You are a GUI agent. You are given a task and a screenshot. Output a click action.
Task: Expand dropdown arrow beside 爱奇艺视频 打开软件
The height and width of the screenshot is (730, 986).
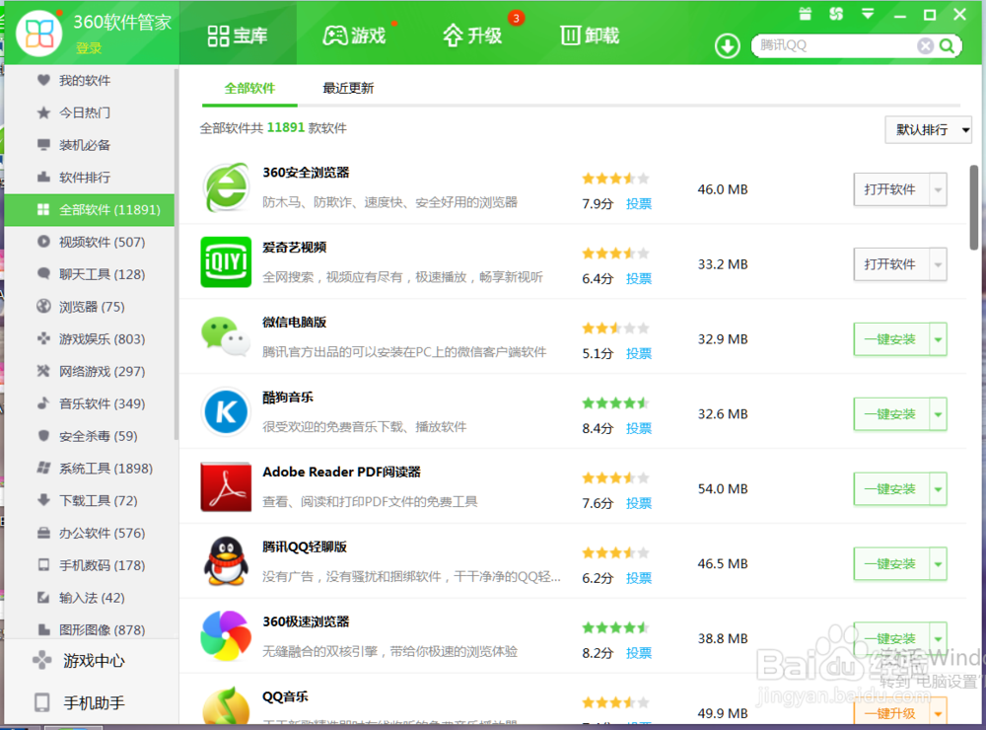[x=939, y=264]
